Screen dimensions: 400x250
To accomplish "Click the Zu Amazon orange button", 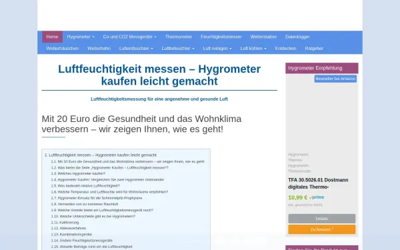I will [322, 229].
